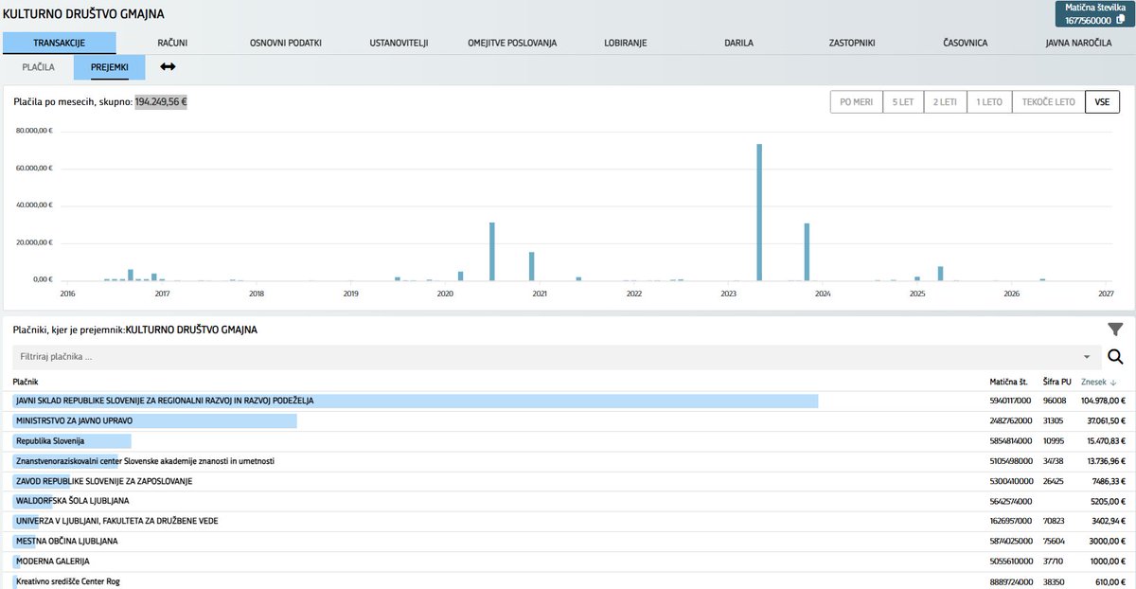Click the tallest chart bar in 2023

[x=759, y=212]
